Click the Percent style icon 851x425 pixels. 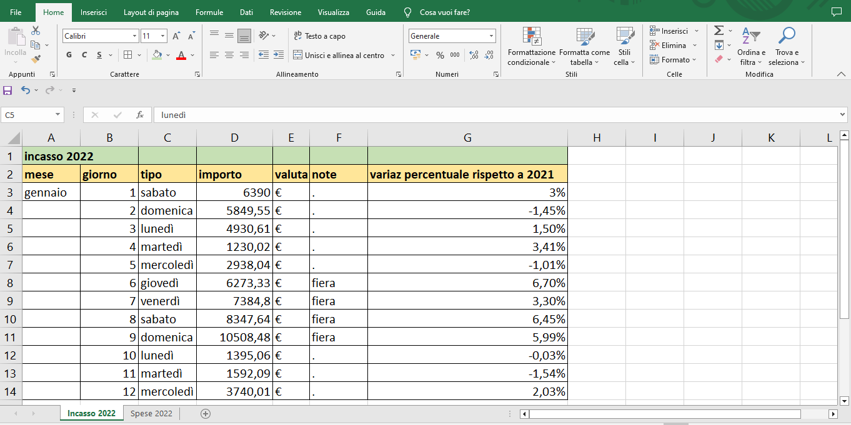pyautogui.click(x=440, y=55)
